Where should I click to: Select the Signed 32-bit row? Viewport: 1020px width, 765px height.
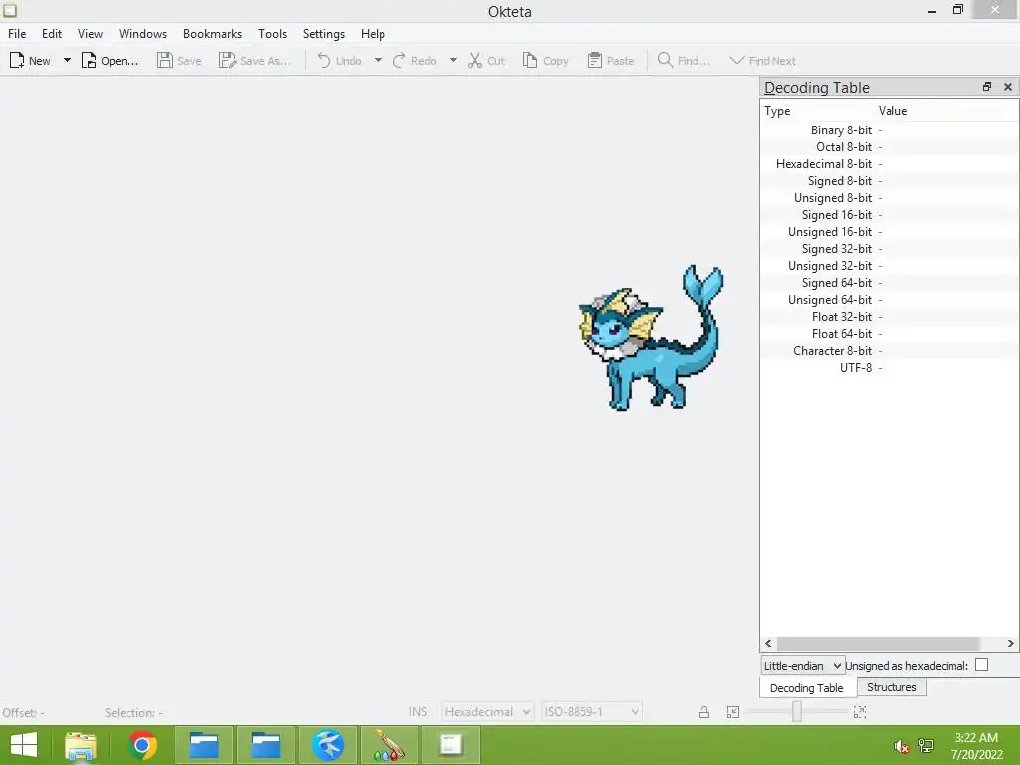890,248
